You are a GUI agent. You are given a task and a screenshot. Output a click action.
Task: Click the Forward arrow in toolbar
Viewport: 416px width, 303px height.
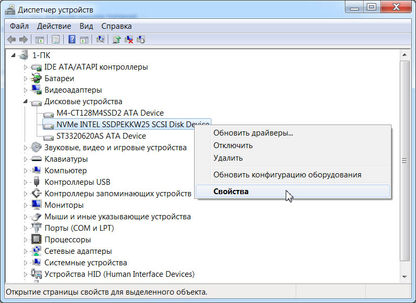(23, 39)
